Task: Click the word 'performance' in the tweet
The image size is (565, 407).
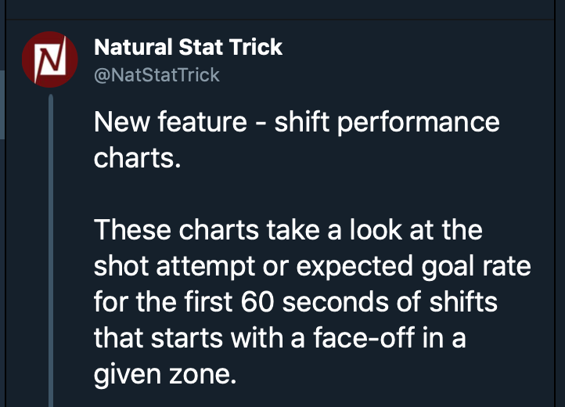Action: pos(419,123)
